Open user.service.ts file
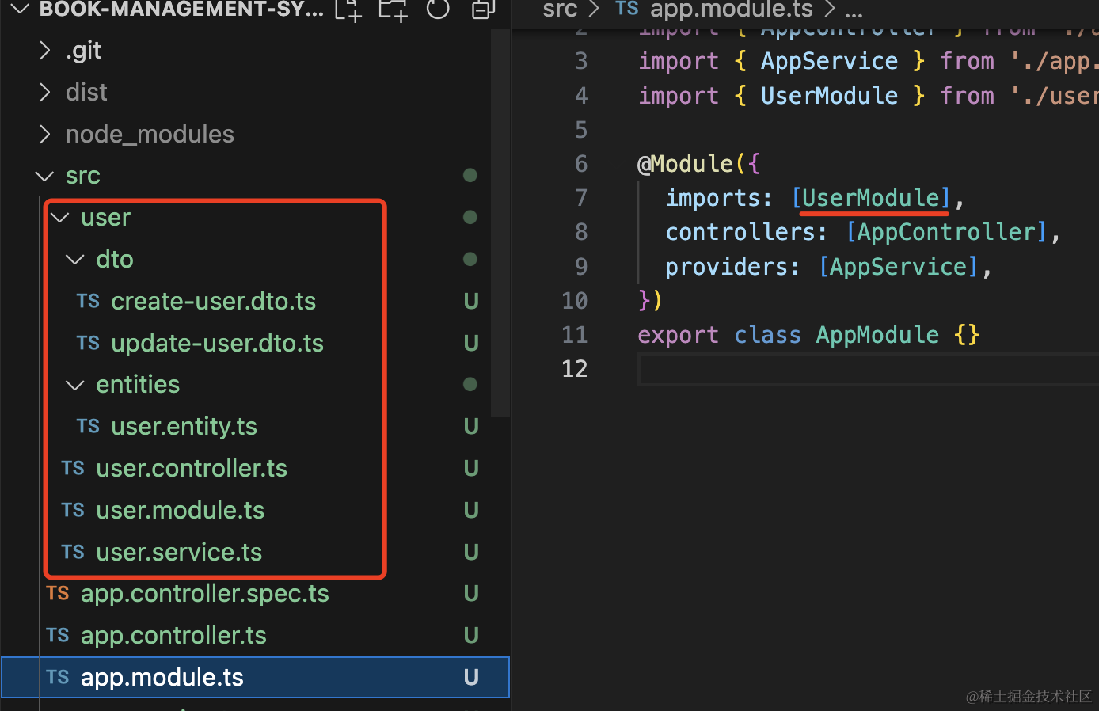The height and width of the screenshot is (711, 1099). point(179,552)
